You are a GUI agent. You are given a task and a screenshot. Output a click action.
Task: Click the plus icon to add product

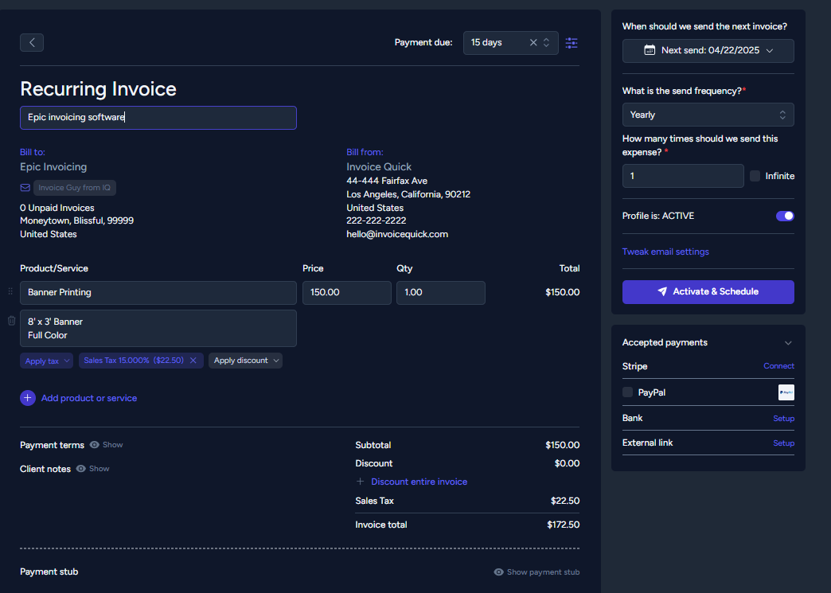[28, 398]
